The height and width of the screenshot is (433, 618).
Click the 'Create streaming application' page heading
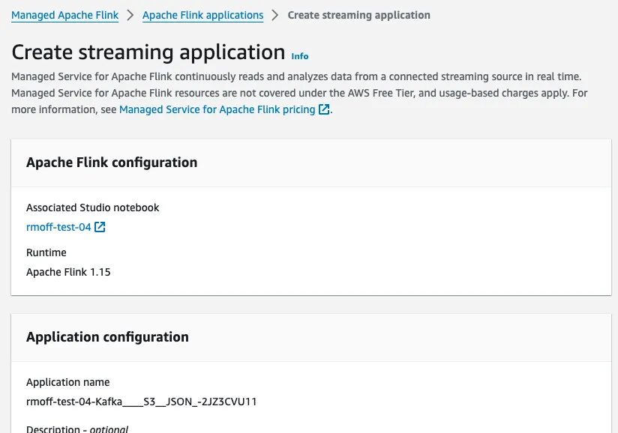148,52
